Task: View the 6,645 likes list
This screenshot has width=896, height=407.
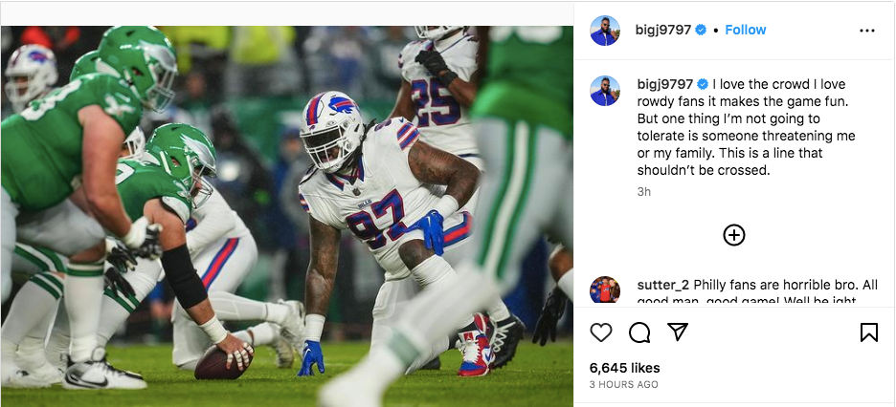Action: (x=624, y=368)
